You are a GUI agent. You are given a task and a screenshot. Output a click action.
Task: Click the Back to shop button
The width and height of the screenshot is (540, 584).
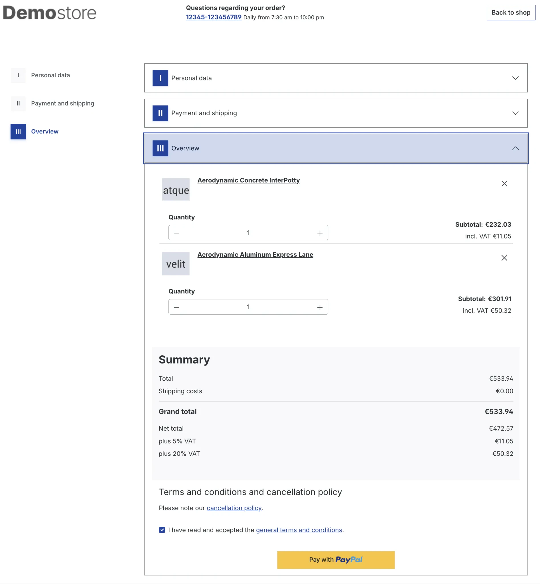[x=510, y=13]
